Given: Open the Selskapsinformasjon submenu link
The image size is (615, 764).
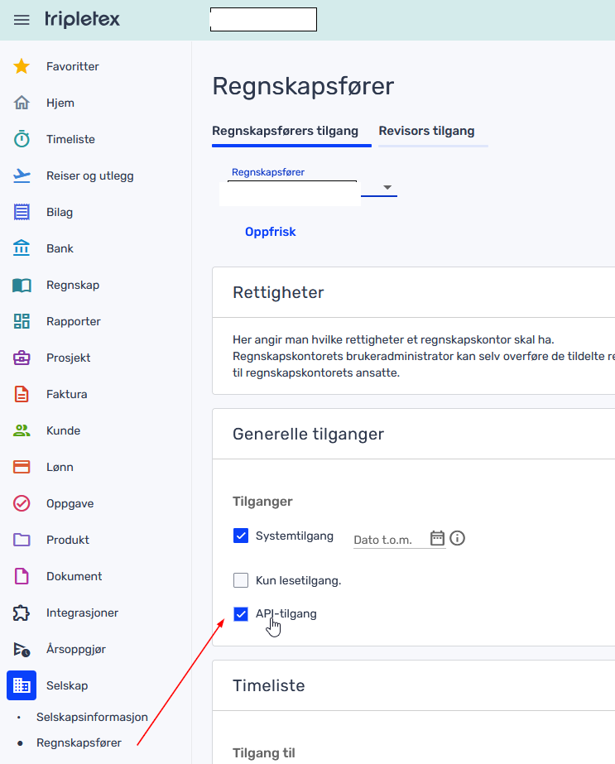Looking at the screenshot, I should coord(92,717).
